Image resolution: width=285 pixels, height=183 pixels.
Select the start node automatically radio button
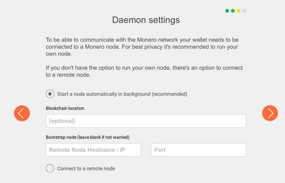tap(50, 94)
